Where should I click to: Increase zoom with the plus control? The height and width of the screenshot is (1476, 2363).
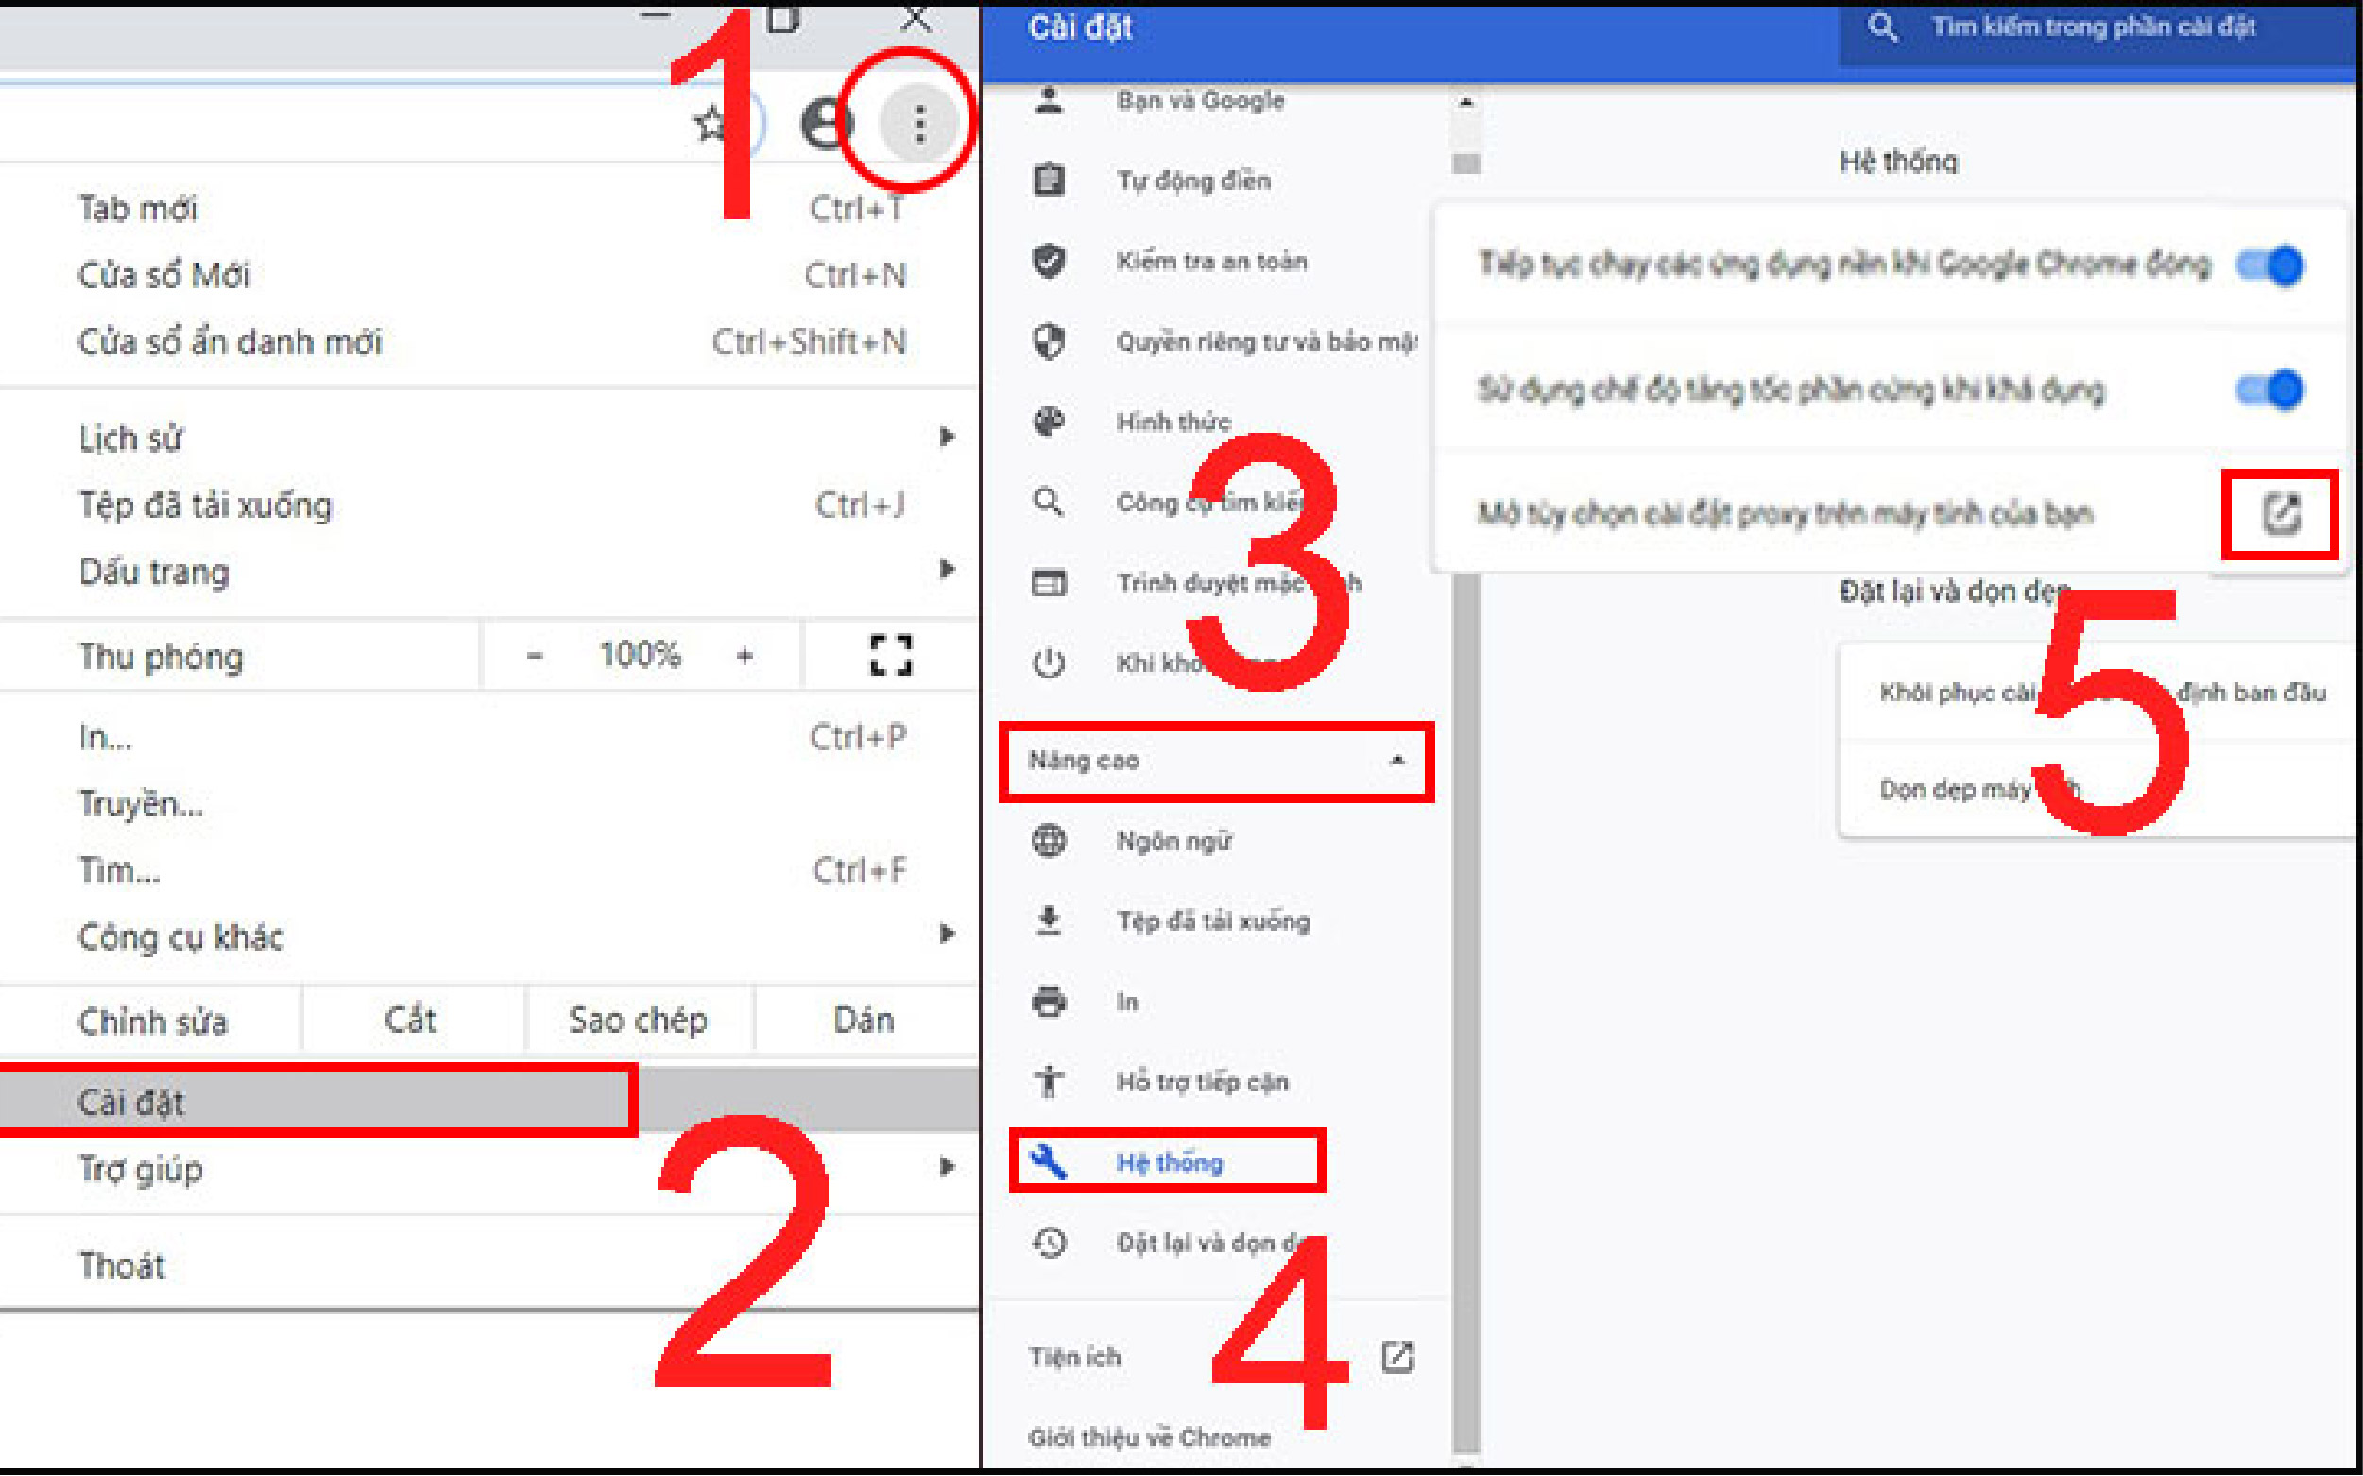[x=745, y=655]
